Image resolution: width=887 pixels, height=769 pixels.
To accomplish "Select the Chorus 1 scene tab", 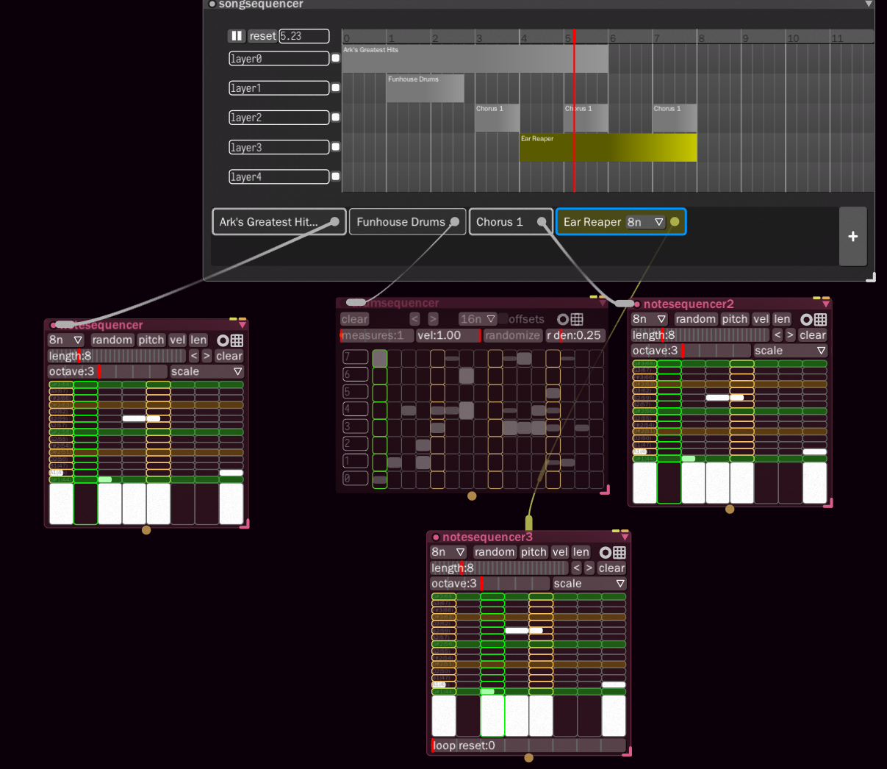I will 500,222.
